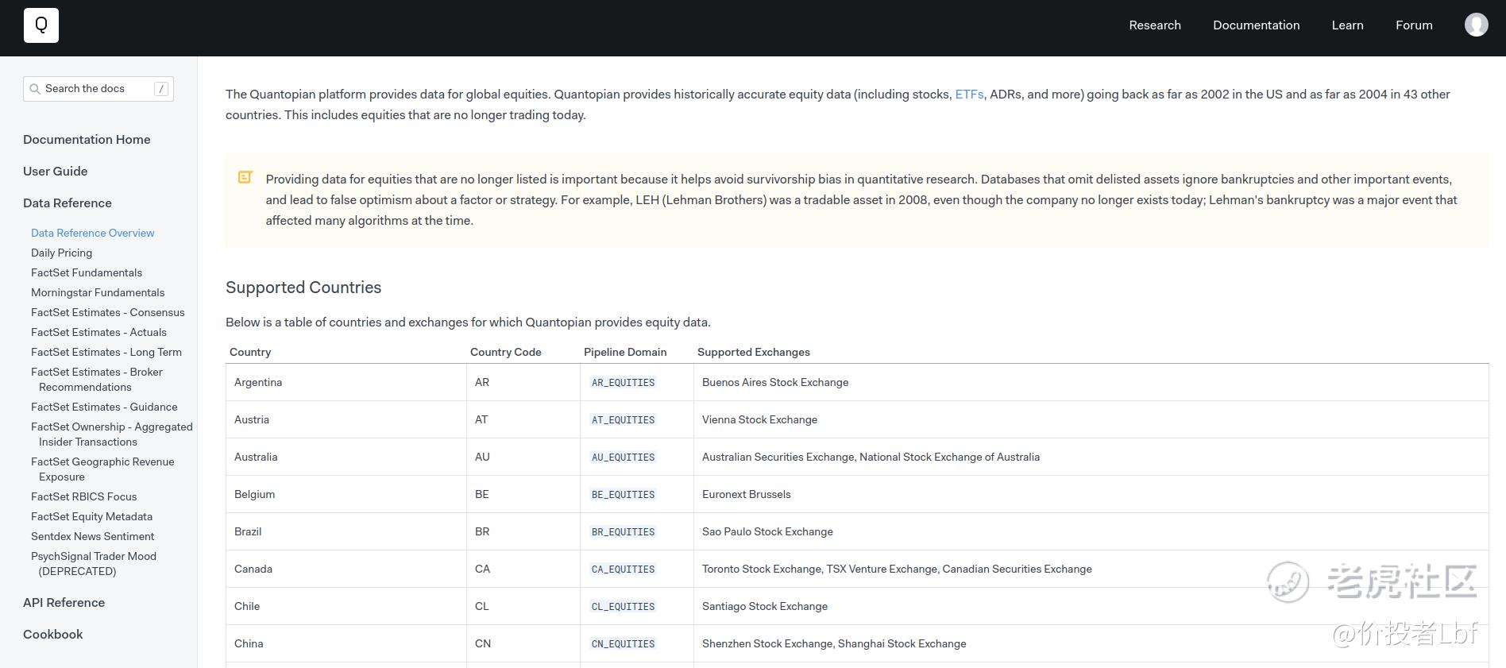This screenshot has height=668, width=1506.
Task: Open the Research menu
Action: click(x=1154, y=25)
